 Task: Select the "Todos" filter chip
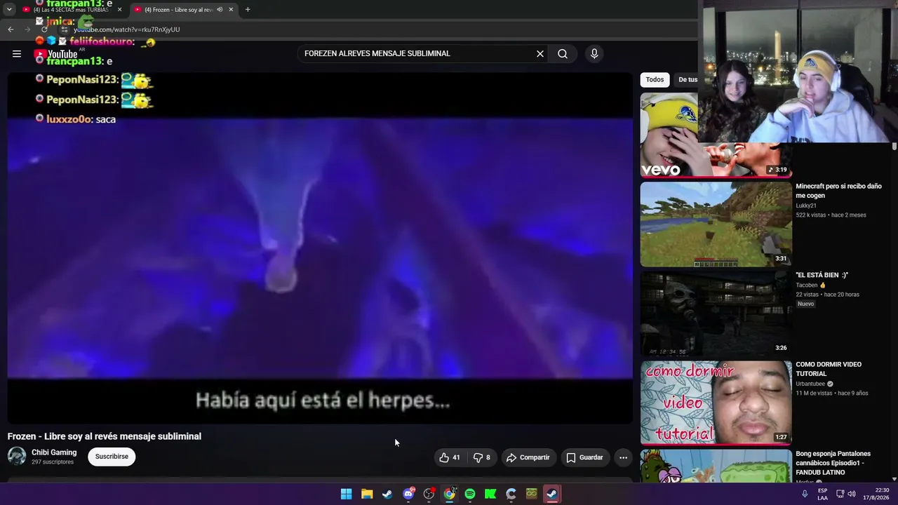point(655,80)
